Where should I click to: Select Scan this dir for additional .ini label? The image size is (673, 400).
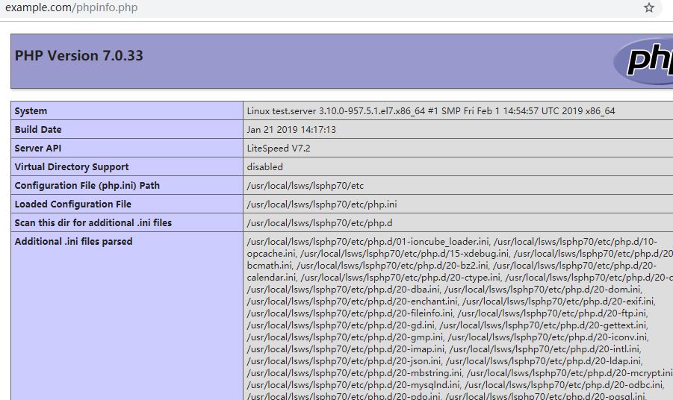[x=93, y=223]
